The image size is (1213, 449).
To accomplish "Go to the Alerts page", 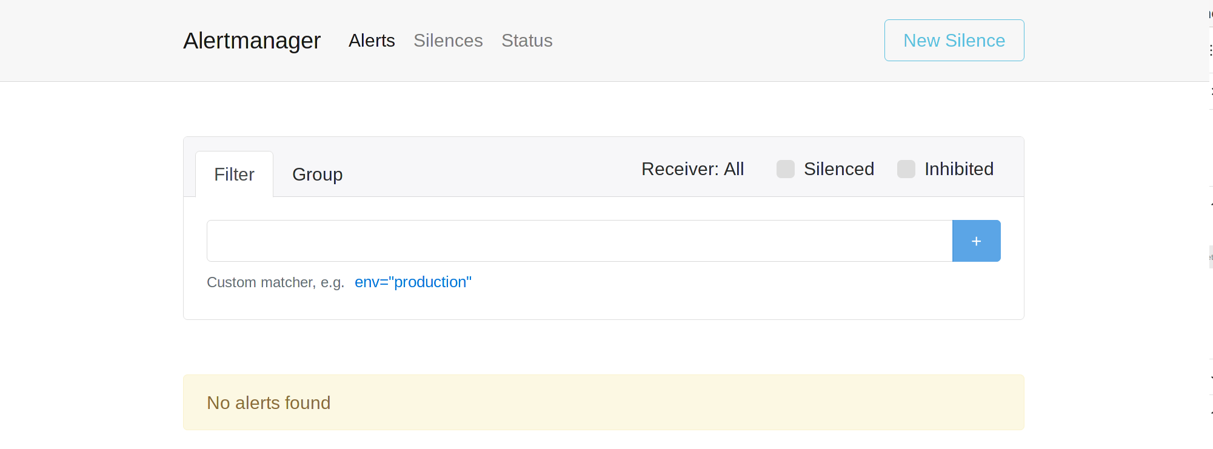I will [372, 41].
